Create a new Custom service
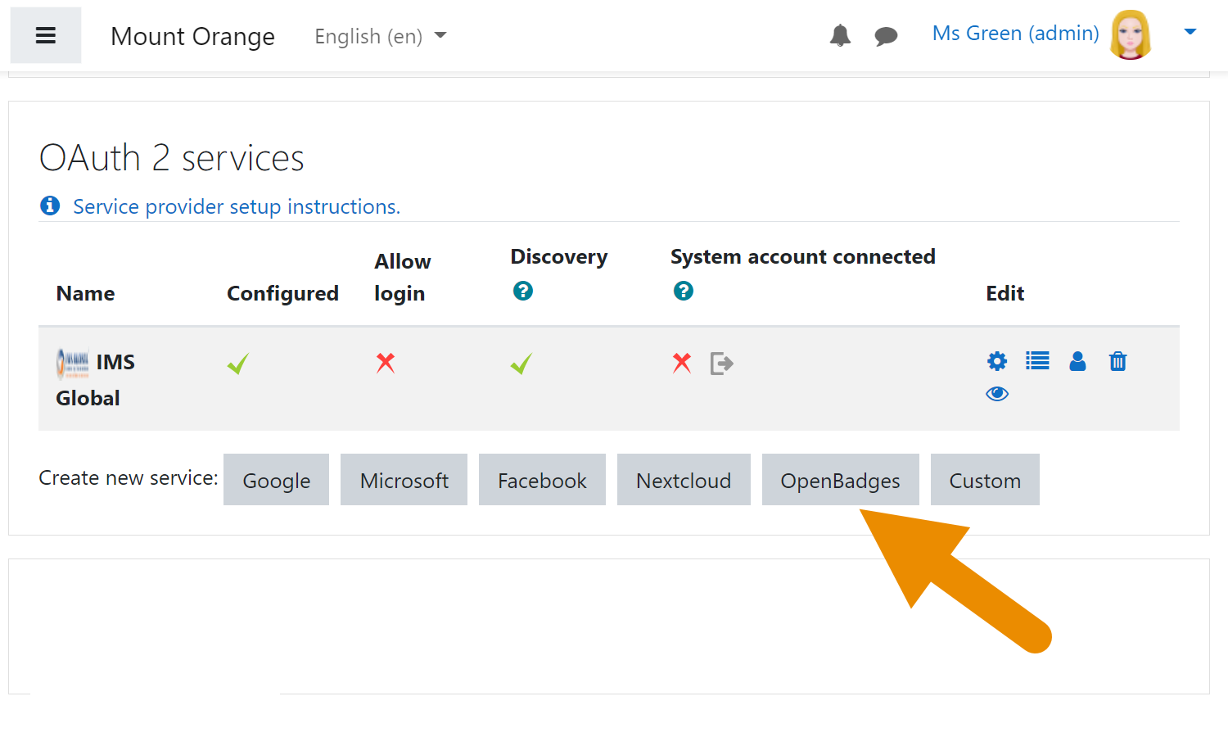Screen dimensions: 1228x737 (x=985, y=480)
